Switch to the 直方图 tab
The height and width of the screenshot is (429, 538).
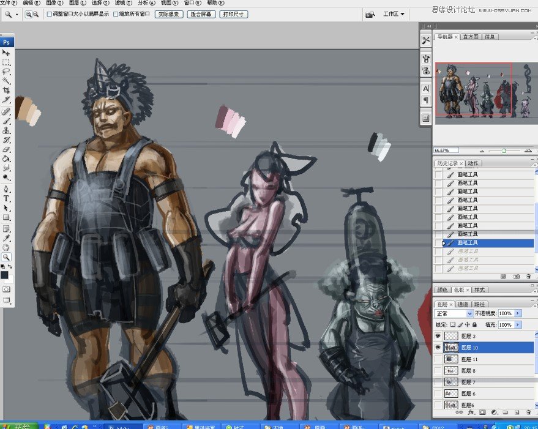471,37
